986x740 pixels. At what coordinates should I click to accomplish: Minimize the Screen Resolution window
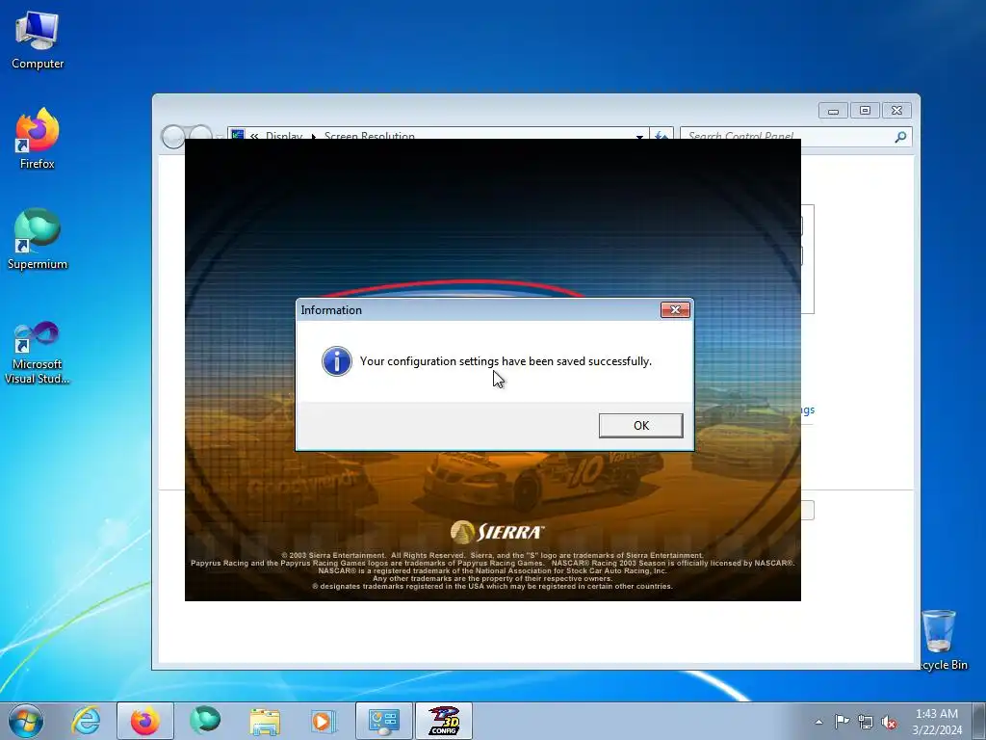click(x=833, y=111)
